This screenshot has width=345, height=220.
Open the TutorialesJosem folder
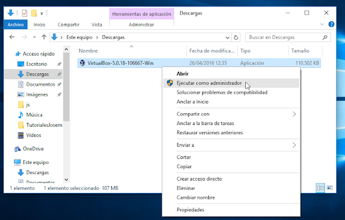click(x=44, y=125)
